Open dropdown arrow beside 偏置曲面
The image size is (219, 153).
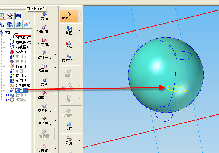tap(55, 68)
